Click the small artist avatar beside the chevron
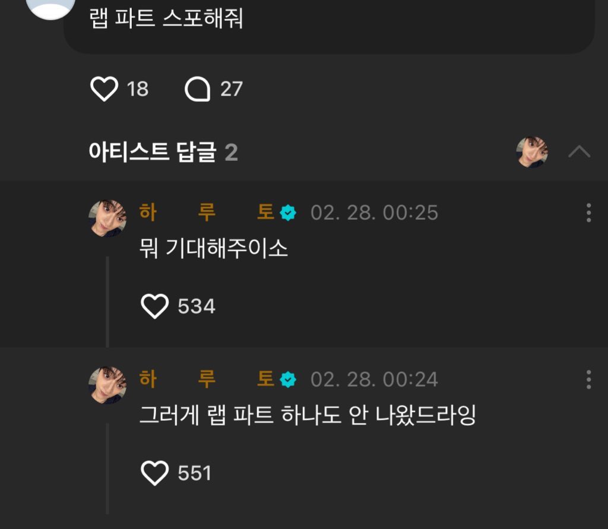 pos(532,152)
